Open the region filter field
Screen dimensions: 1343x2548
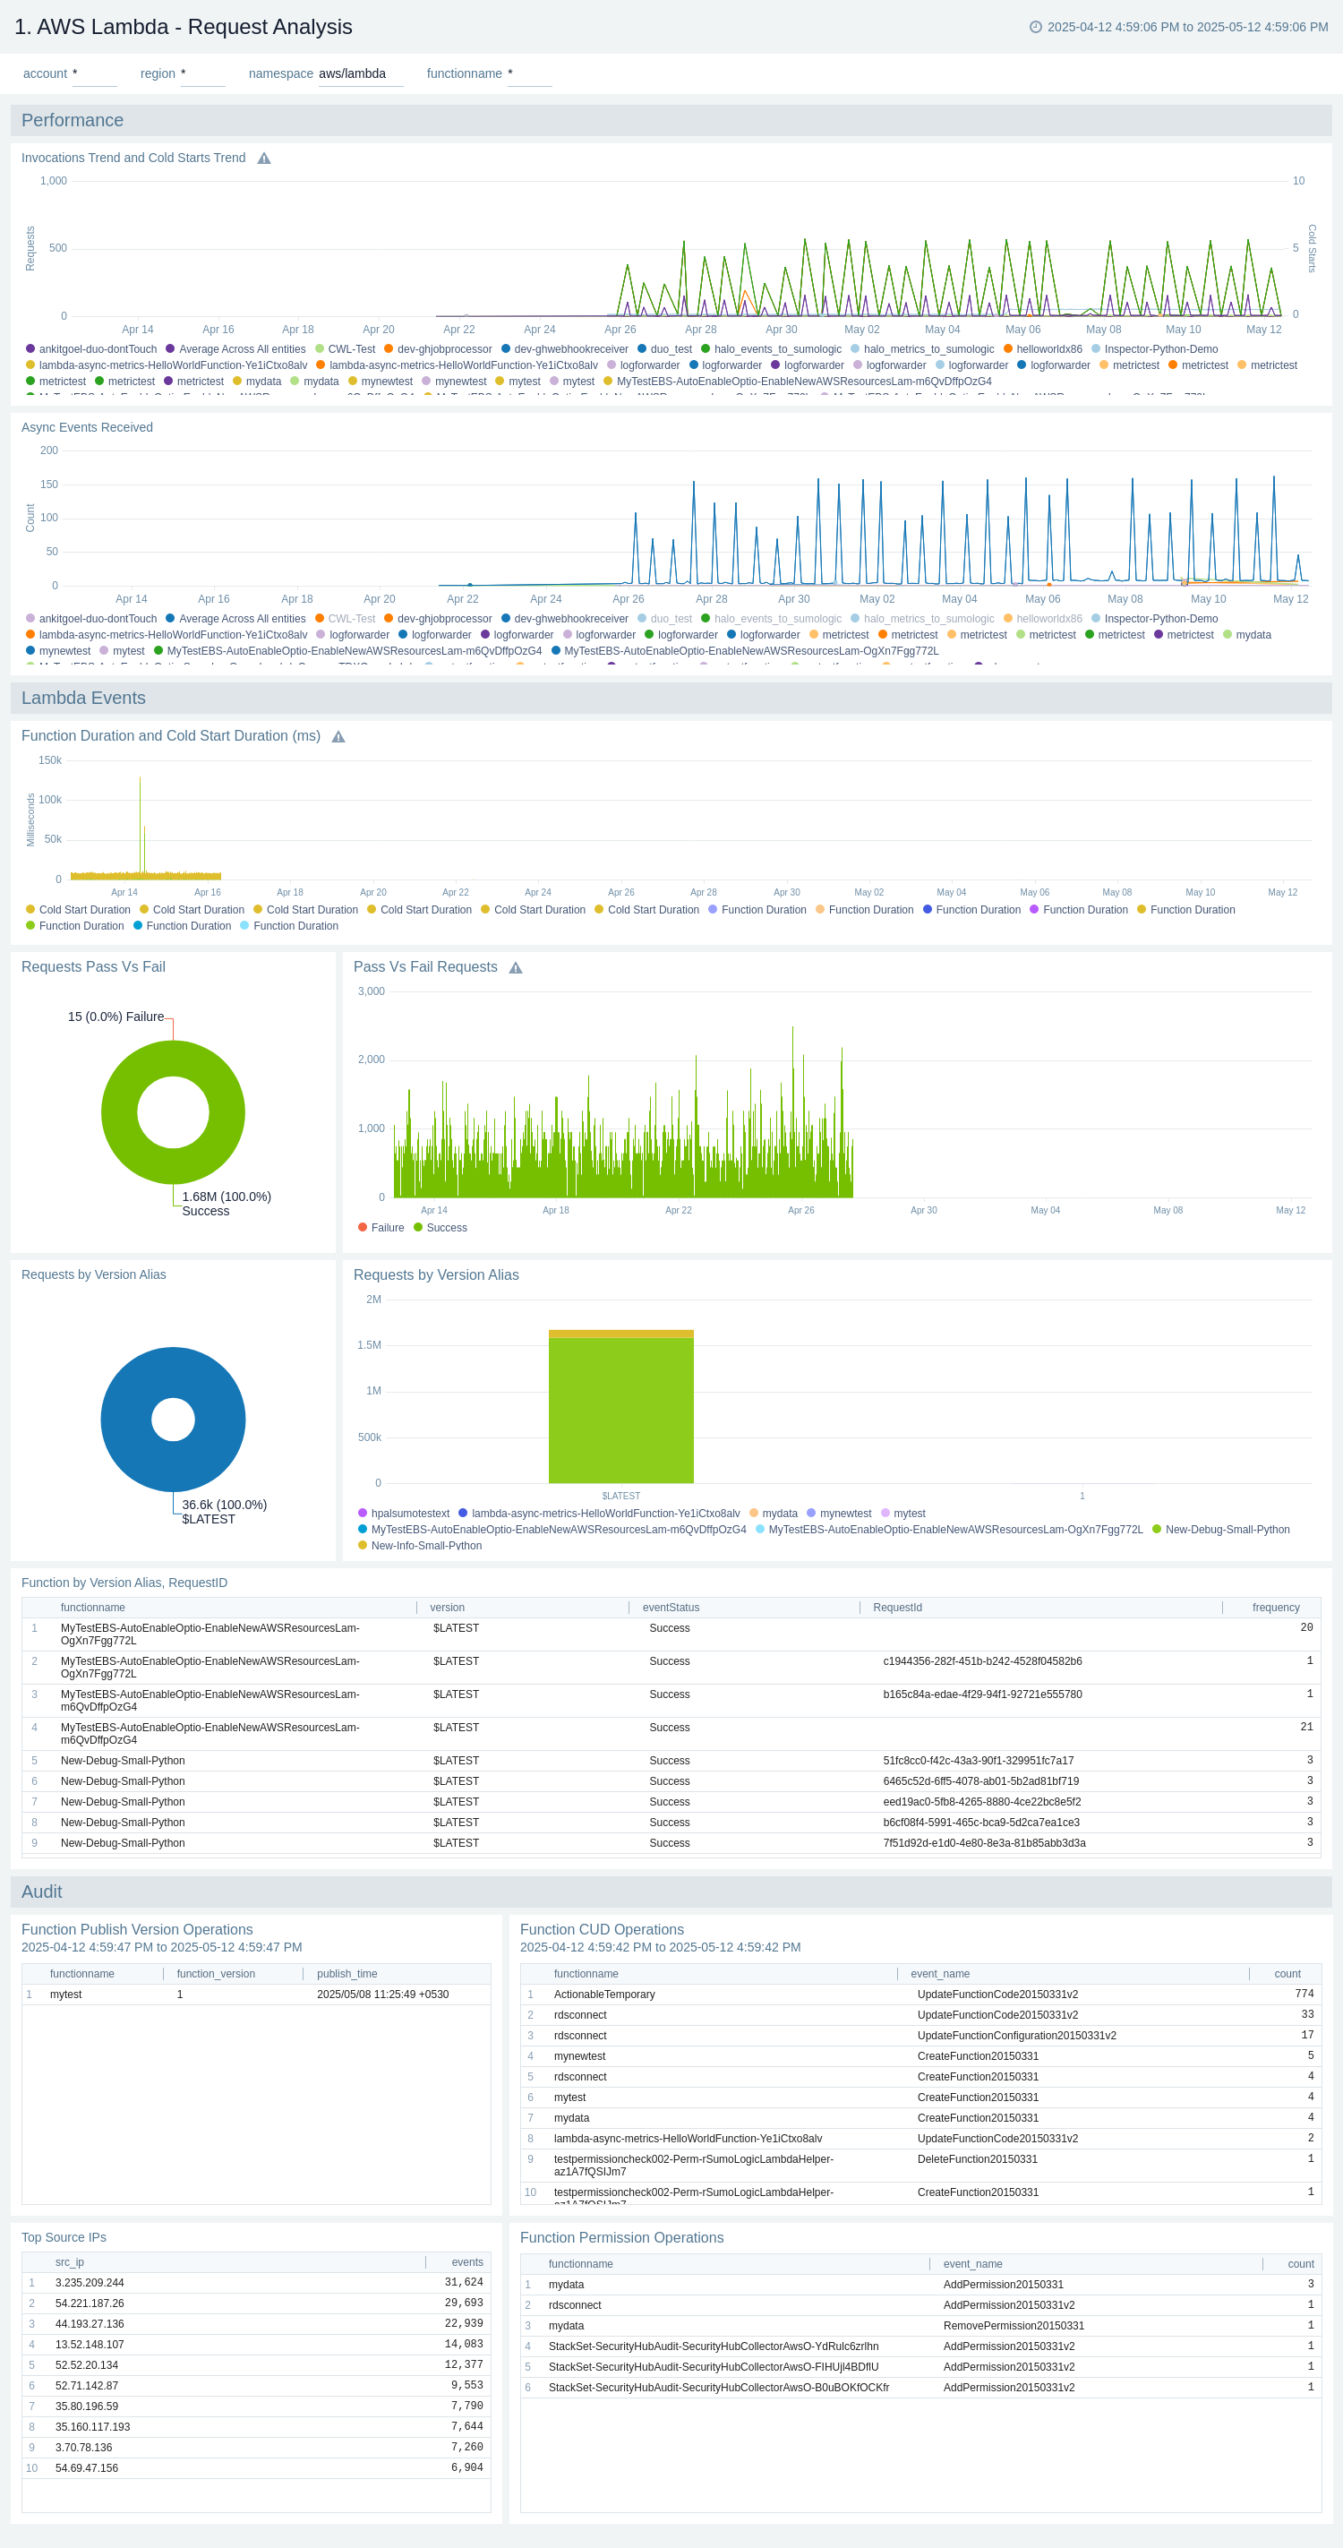pos(202,74)
